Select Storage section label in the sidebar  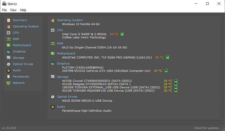18,58
